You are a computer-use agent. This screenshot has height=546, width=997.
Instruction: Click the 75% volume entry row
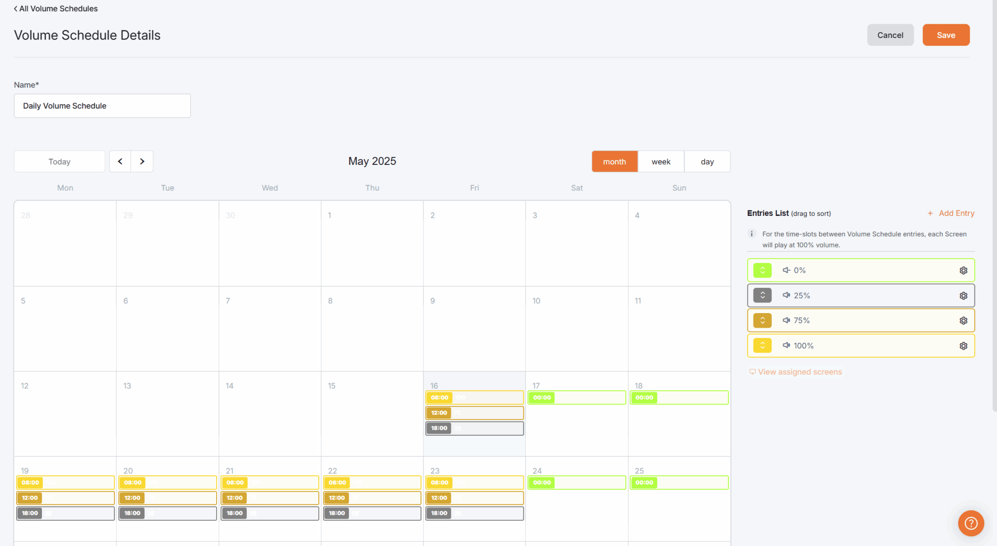click(861, 320)
